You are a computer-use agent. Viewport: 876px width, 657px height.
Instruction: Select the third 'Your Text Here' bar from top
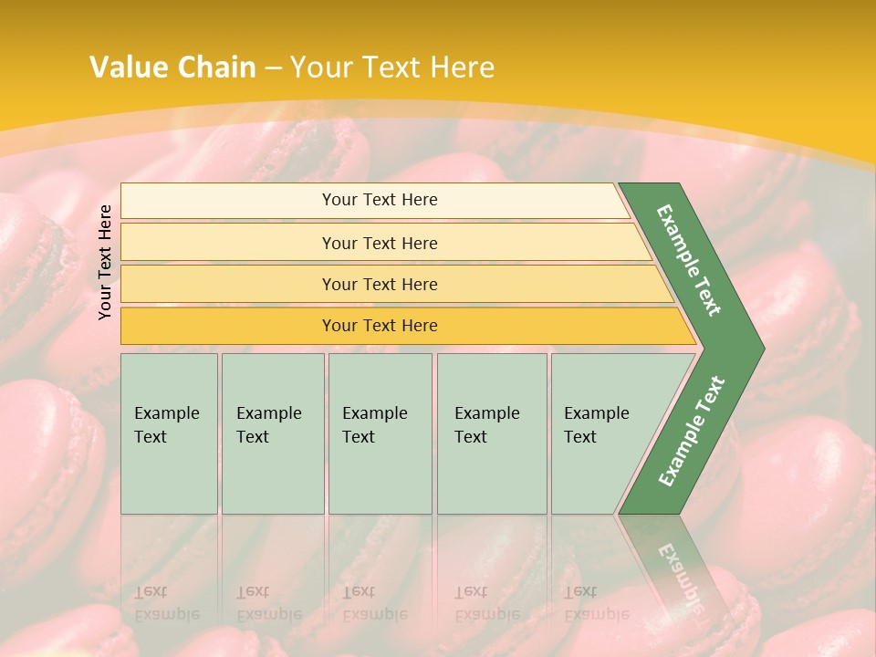379,284
